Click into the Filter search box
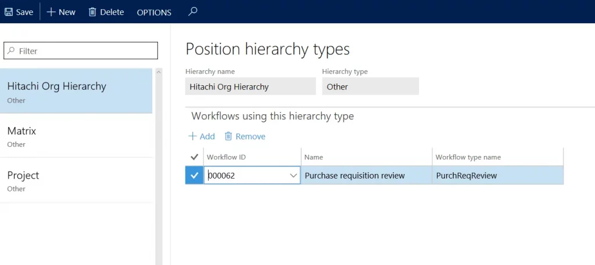The image size is (595, 265). pos(81,50)
